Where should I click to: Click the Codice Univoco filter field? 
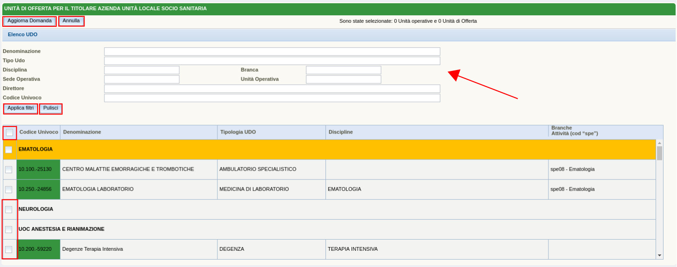click(272, 98)
